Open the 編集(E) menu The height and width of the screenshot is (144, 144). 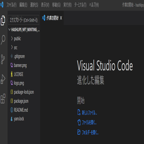[x=23, y=5]
